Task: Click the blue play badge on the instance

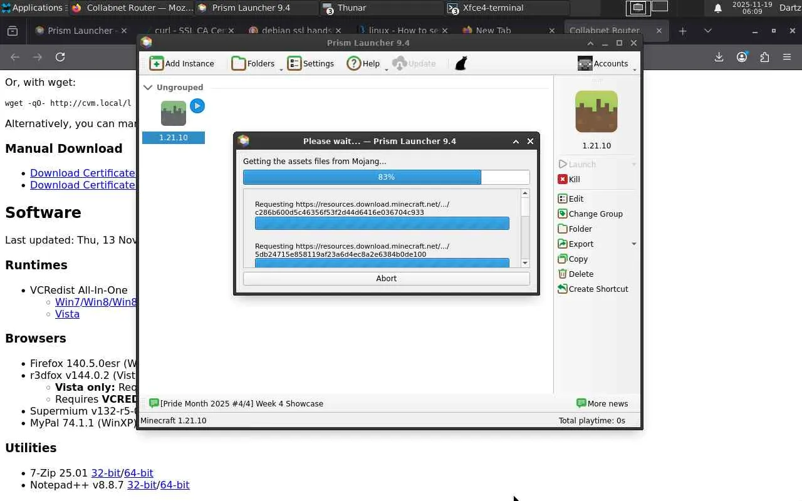Action: coord(197,106)
